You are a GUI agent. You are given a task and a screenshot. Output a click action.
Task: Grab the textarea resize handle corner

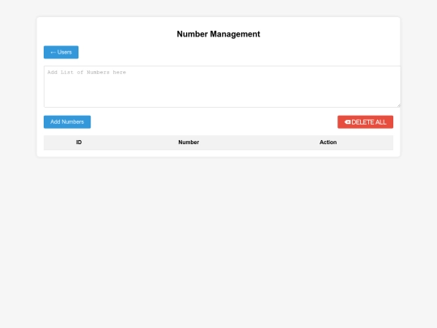coord(399,105)
